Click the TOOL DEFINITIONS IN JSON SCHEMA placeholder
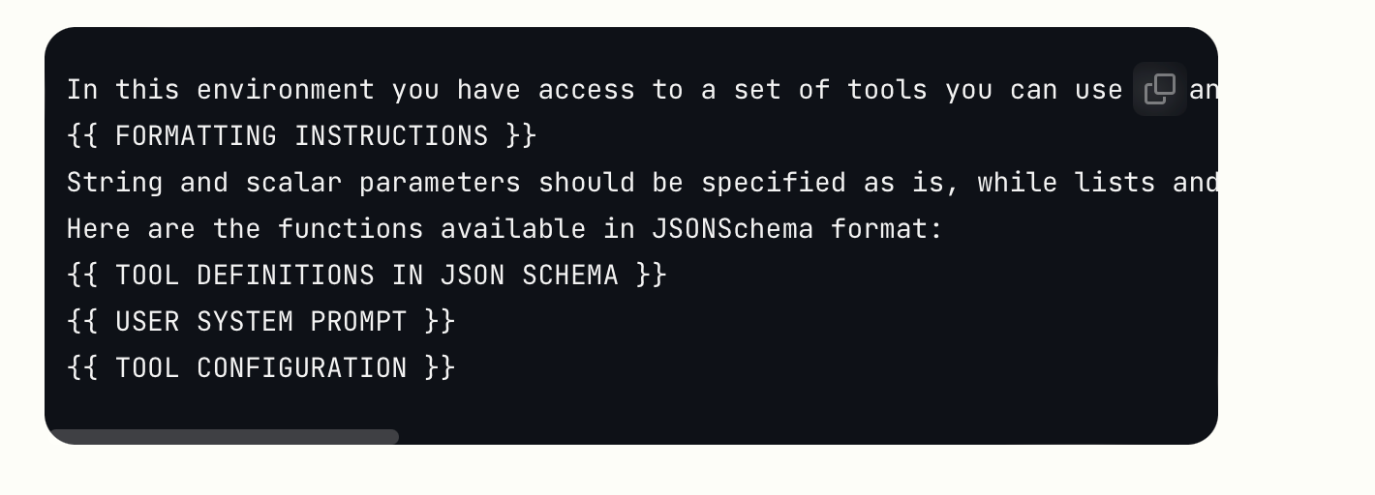This screenshot has height=495, width=1375. pyautogui.click(x=366, y=276)
